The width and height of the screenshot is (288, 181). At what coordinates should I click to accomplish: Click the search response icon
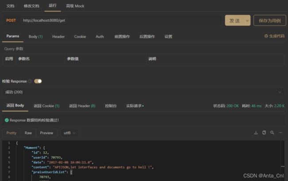[272, 133]
